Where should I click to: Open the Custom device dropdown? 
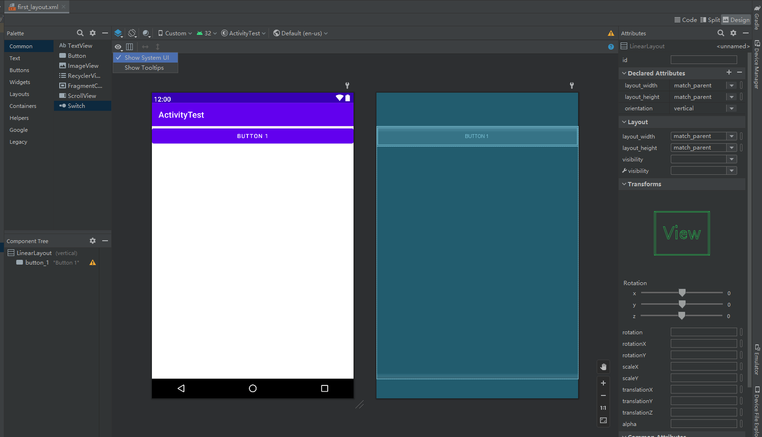click(175, 33)
